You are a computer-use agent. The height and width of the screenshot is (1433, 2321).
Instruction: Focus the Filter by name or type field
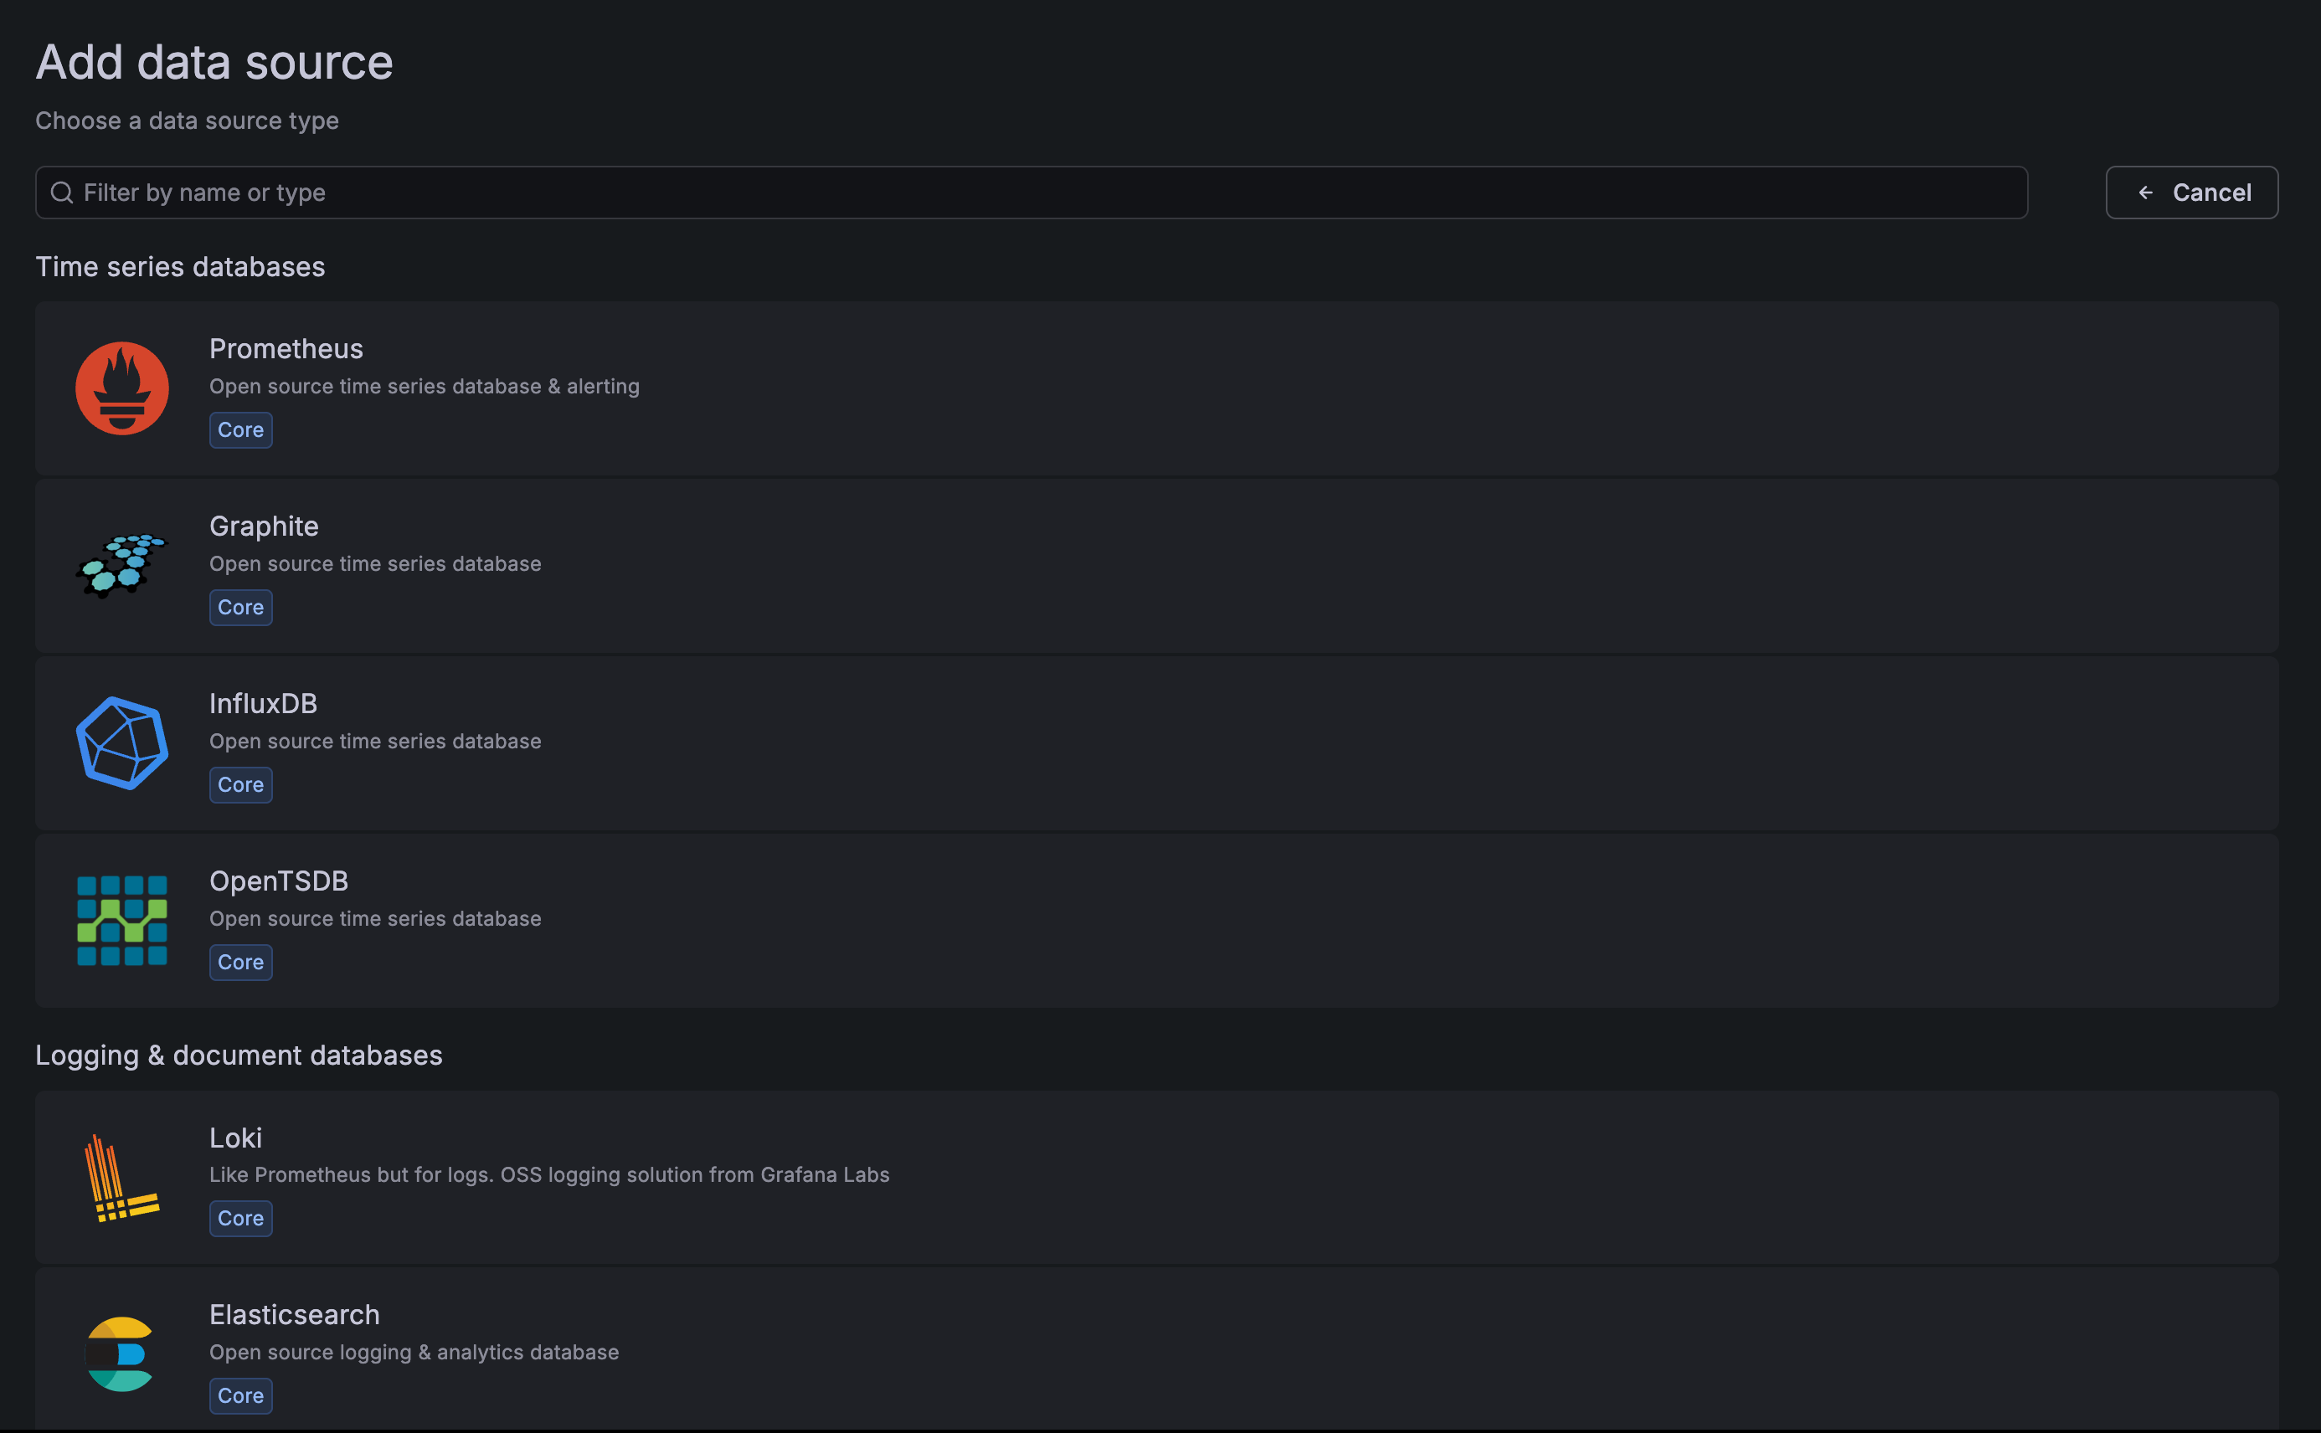pos(1043,193)
